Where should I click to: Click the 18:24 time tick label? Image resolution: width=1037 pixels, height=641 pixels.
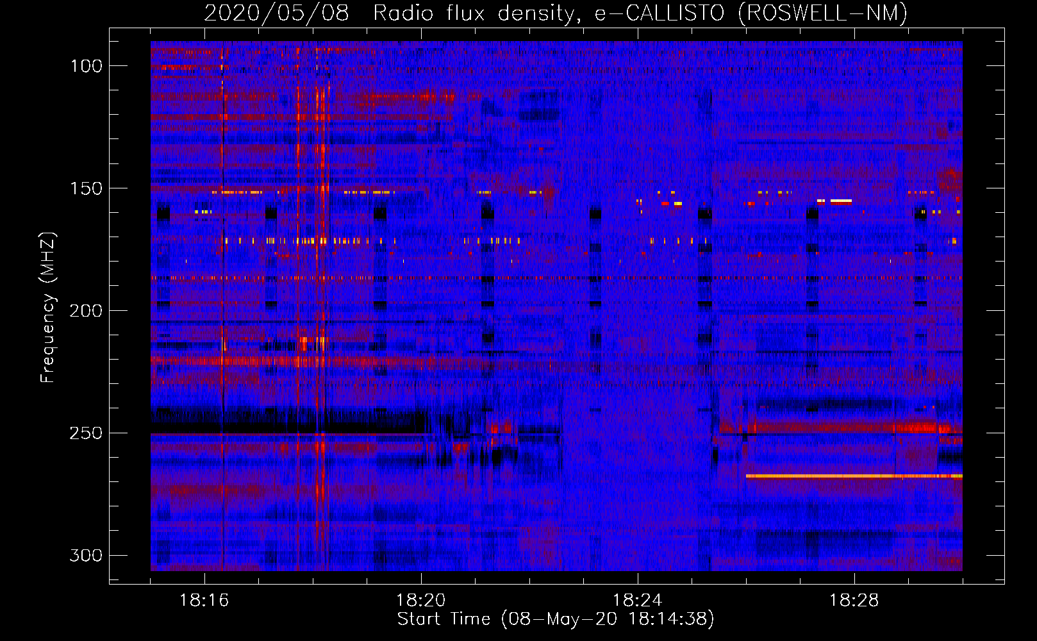638,601
